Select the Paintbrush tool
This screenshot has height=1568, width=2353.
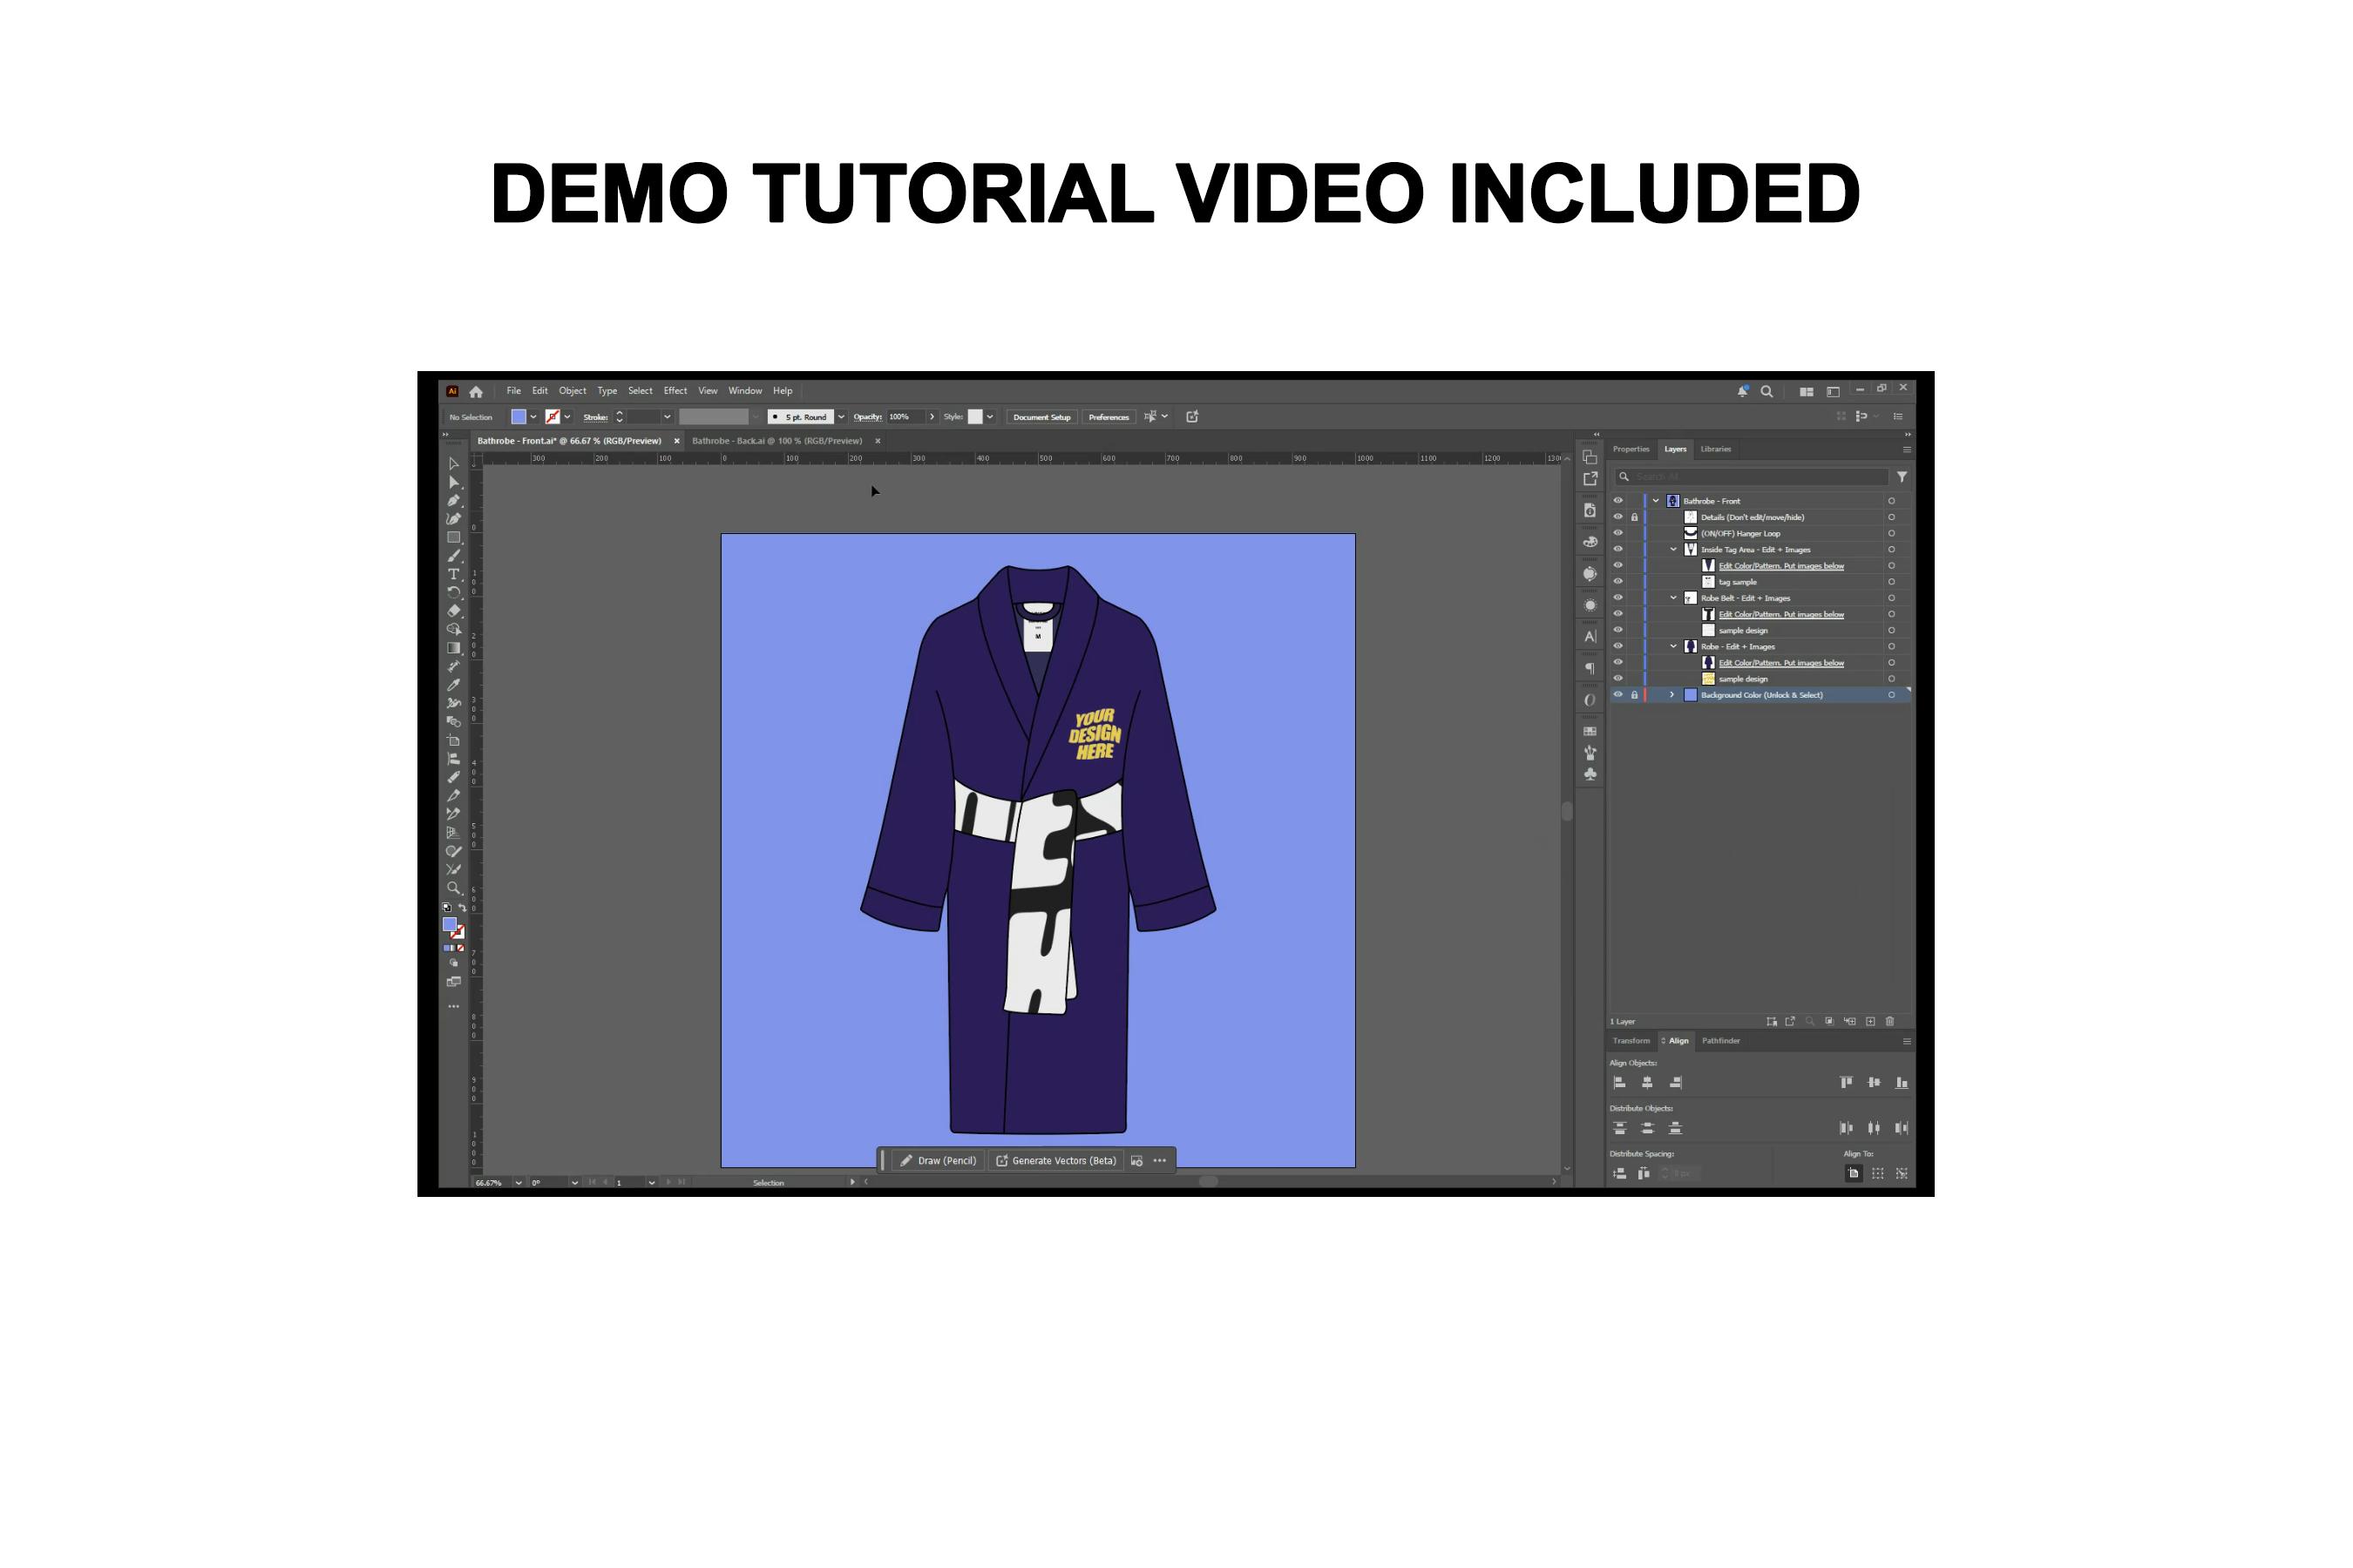pyautogui.click(x=453, y=556)
